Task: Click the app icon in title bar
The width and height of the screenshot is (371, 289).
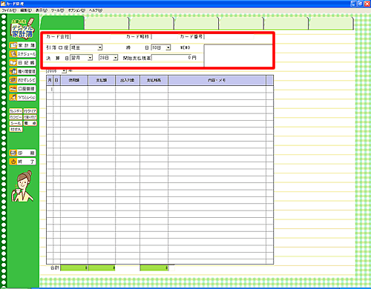Action: pyautogui.click(x=3, y=4)
